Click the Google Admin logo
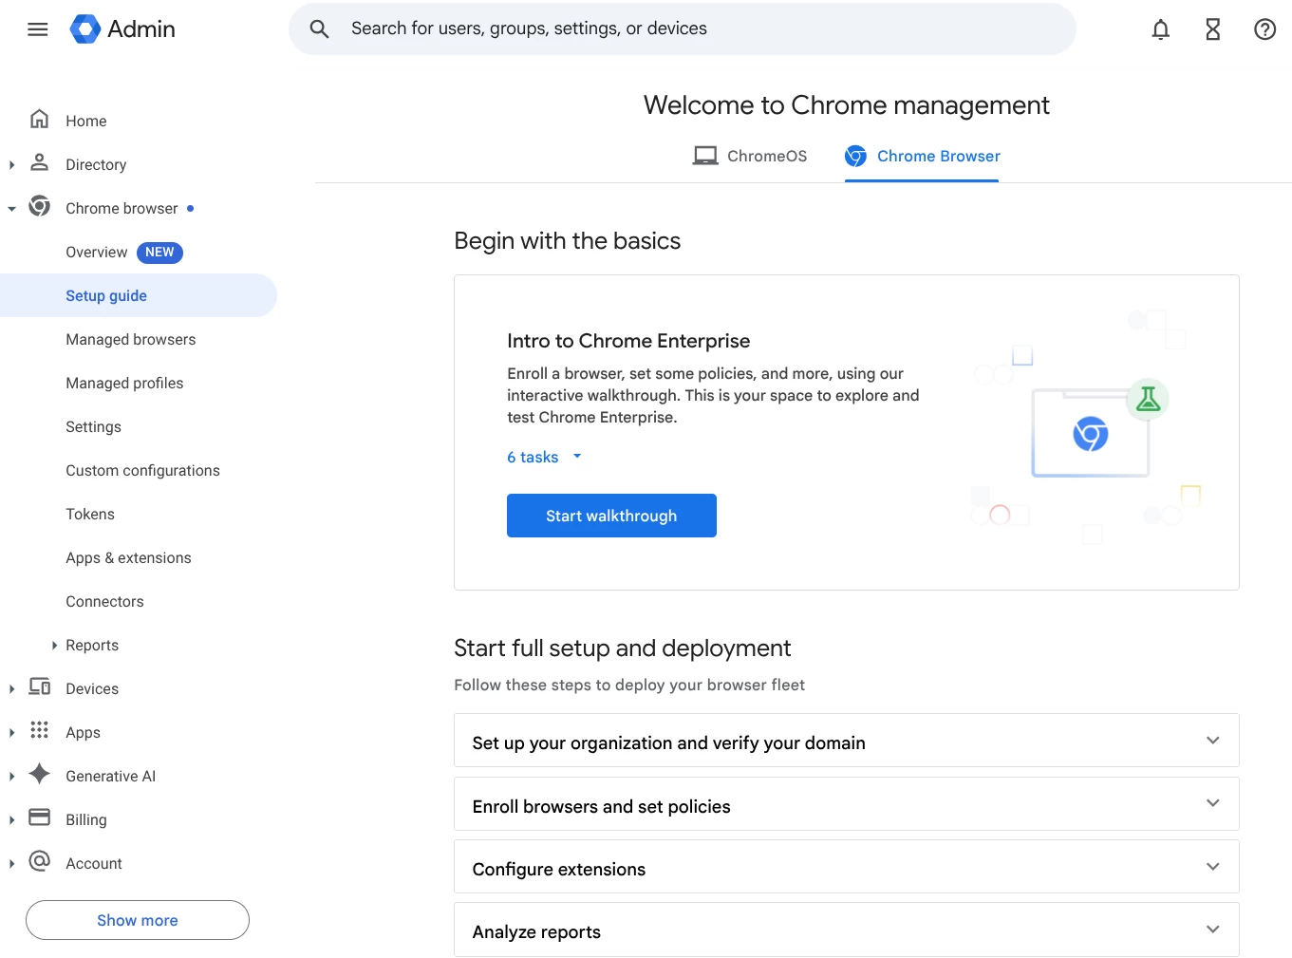1292x958 pixels. 85,29
